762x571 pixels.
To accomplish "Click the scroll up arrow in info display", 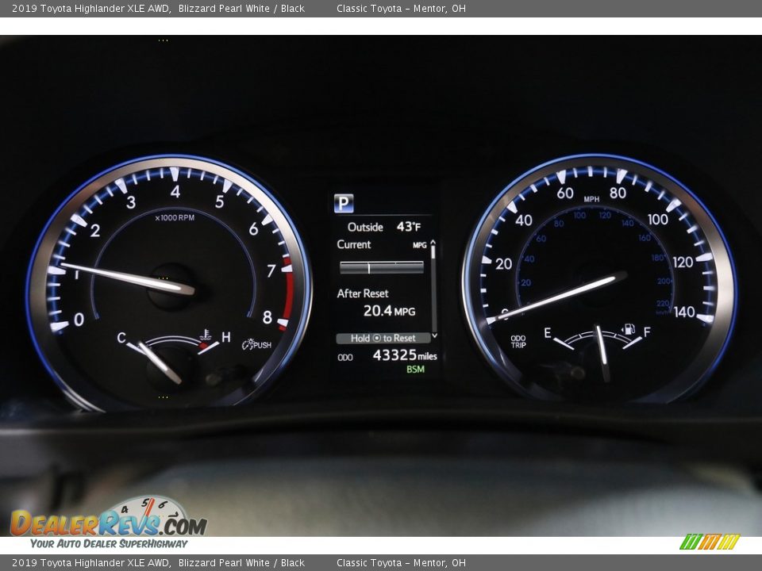I will pyautogui.click(x=433, y=243).
